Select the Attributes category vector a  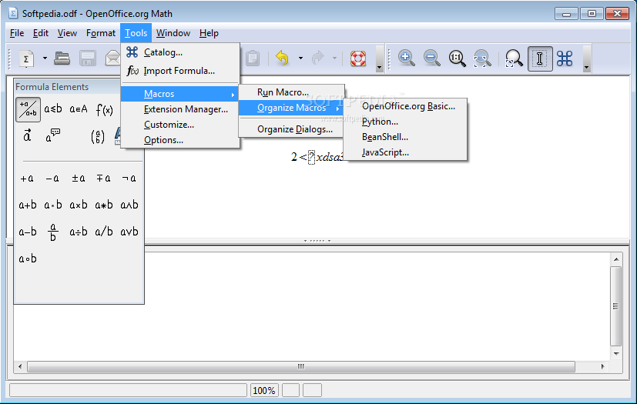27,135
